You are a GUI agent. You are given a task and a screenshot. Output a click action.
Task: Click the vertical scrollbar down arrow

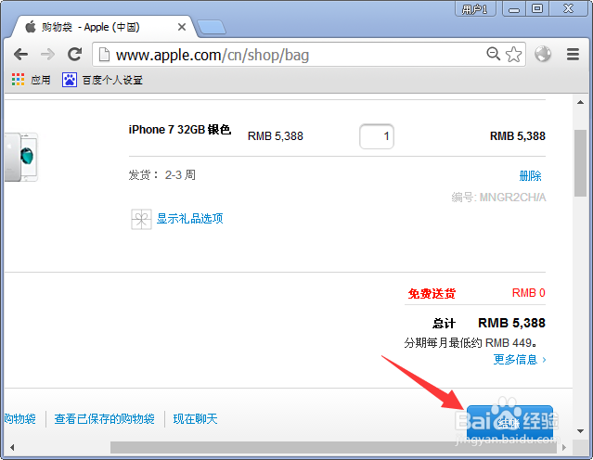pos(581,431)
